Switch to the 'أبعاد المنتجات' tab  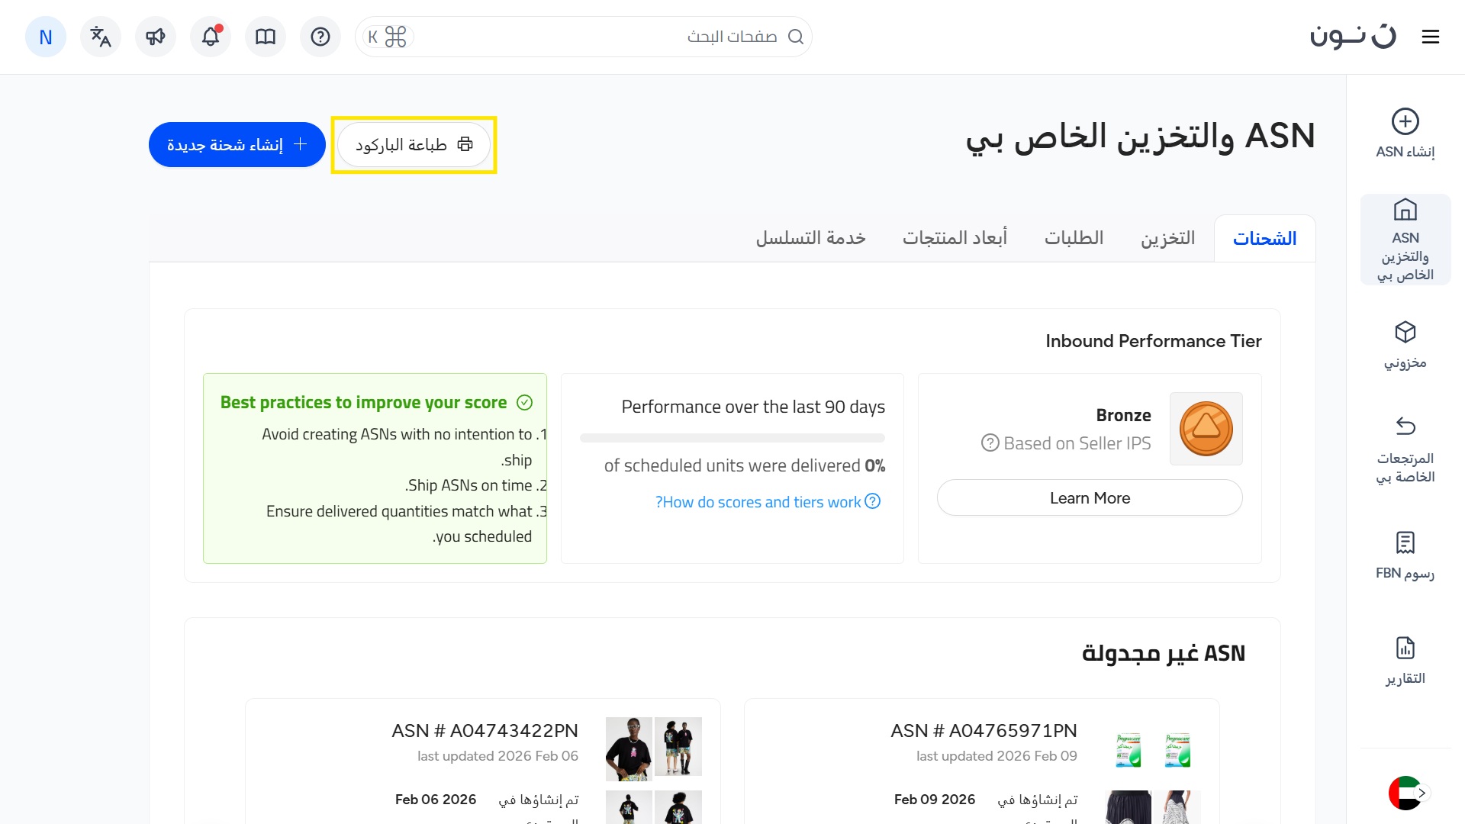[955, 239]
